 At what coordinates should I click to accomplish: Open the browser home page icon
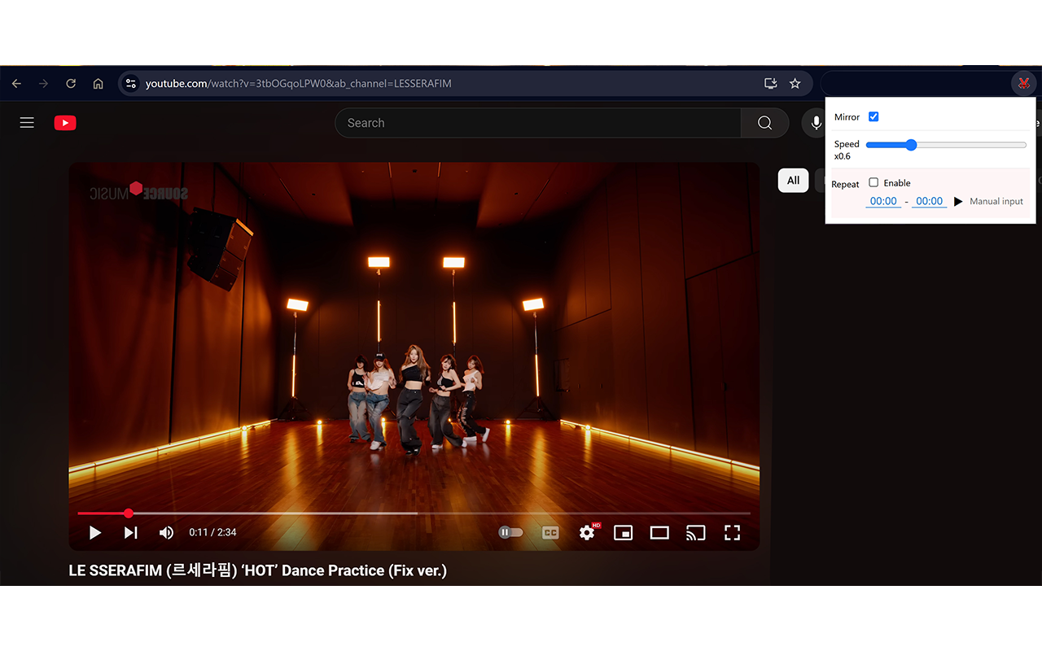point(98,84)
